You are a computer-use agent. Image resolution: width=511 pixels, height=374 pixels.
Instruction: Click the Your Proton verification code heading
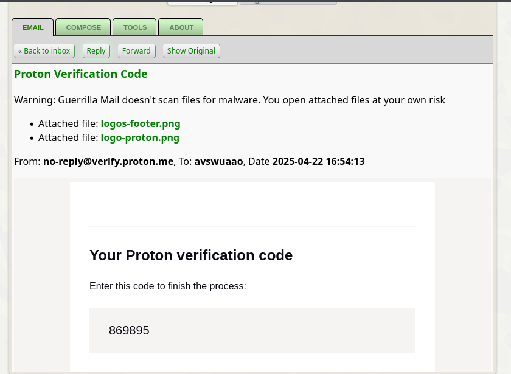[191, 255]
